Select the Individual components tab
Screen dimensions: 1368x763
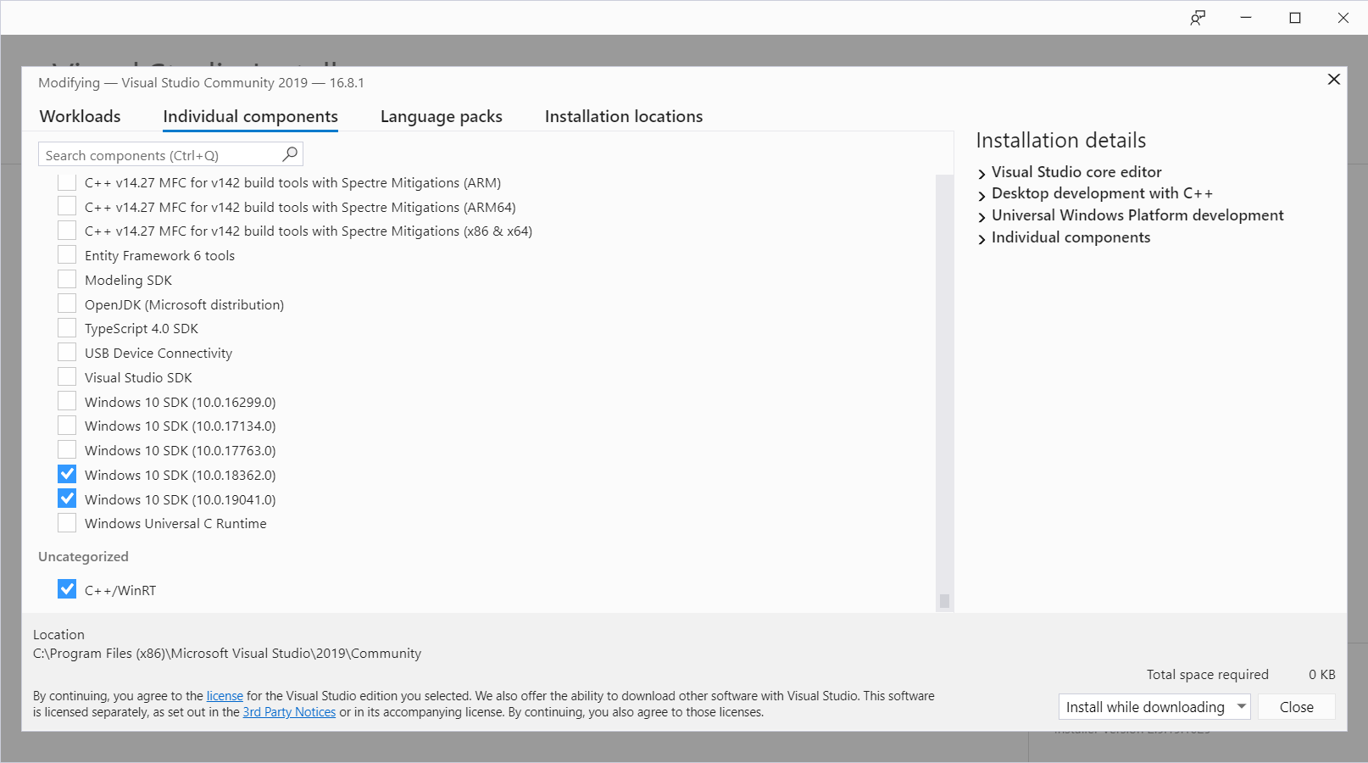pos(250,116)
